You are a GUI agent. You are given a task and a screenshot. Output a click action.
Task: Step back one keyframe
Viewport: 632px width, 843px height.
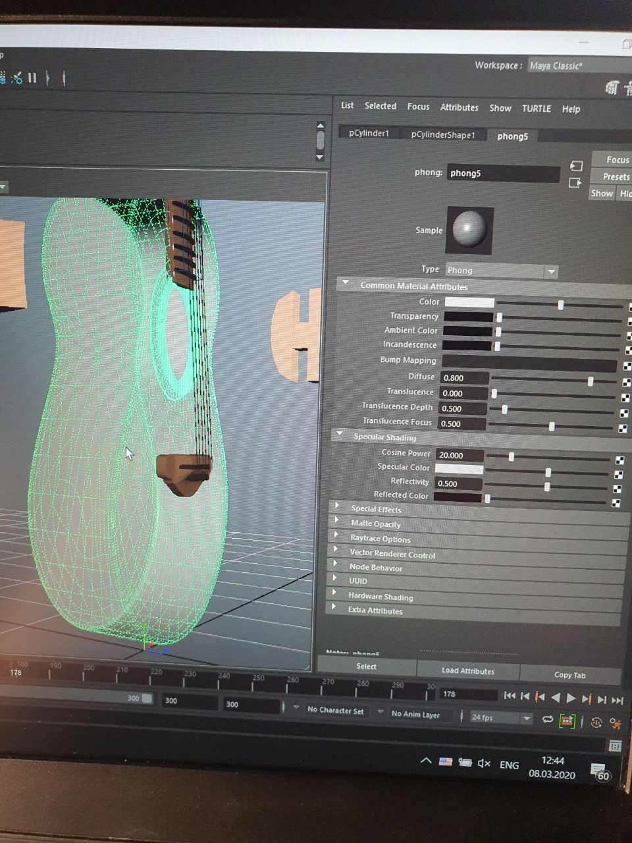click(540, 697)
